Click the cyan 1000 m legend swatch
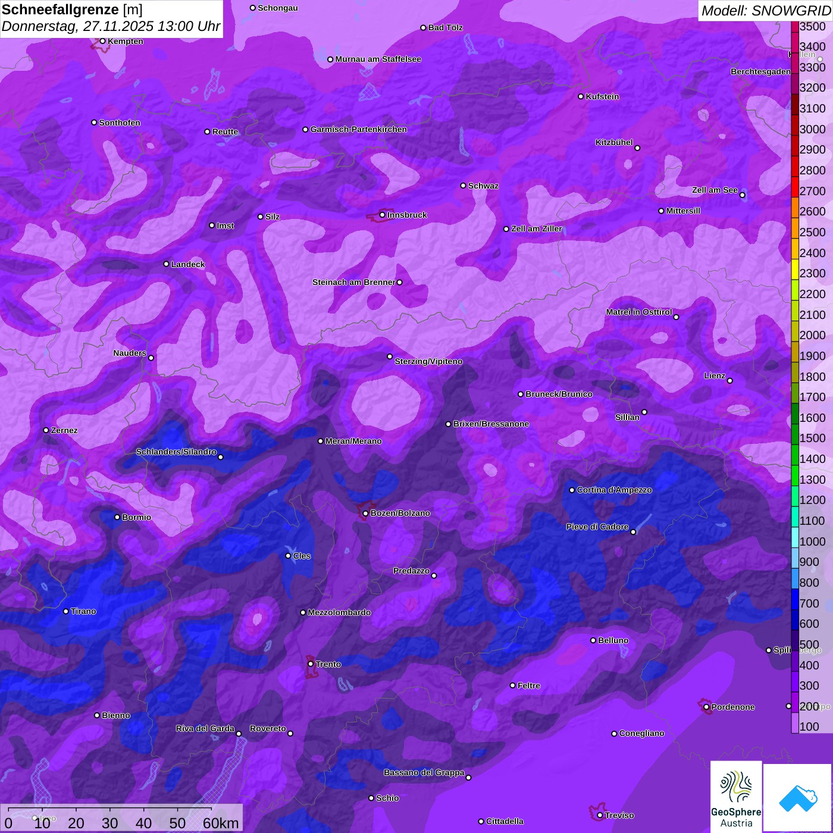 click(795, 537)
